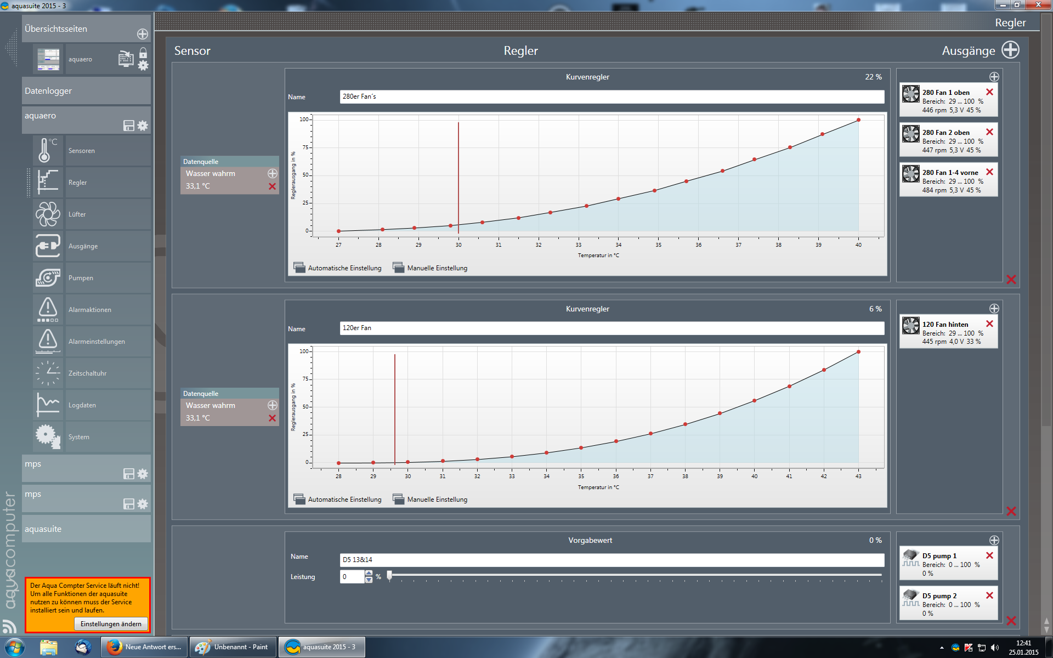
Task: Open the Zeitschaltuhr clock icon
Action: pyautogui.click(x=48, y=373)
